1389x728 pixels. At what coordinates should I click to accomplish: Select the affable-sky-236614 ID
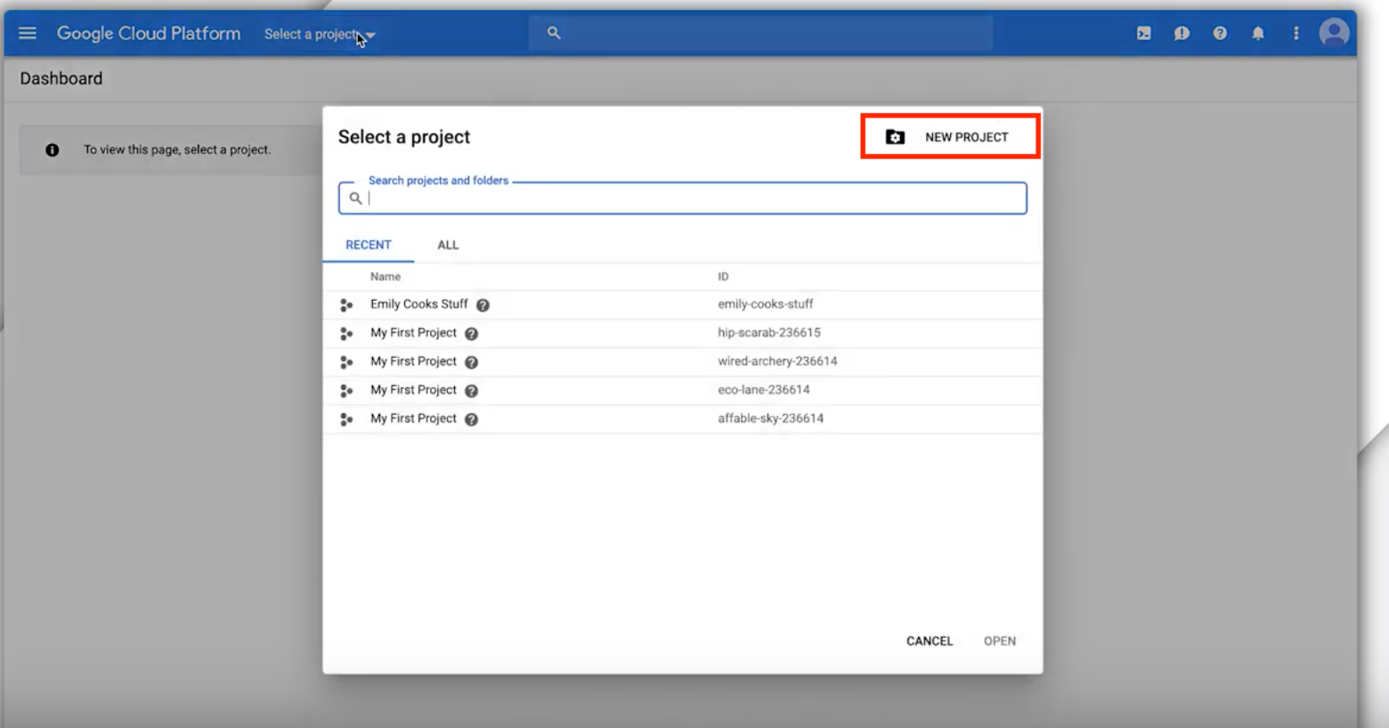tap(770, 418)
